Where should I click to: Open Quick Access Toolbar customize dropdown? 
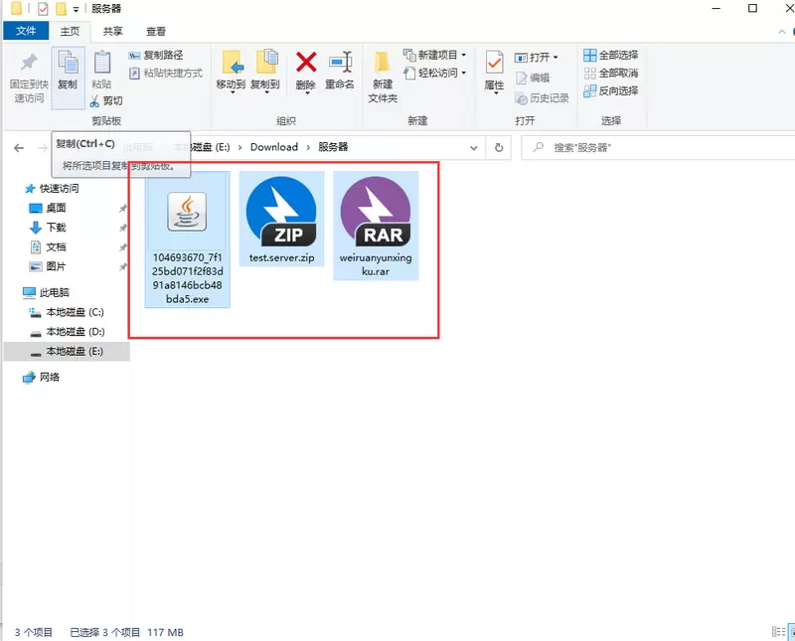tap(77, 9)
